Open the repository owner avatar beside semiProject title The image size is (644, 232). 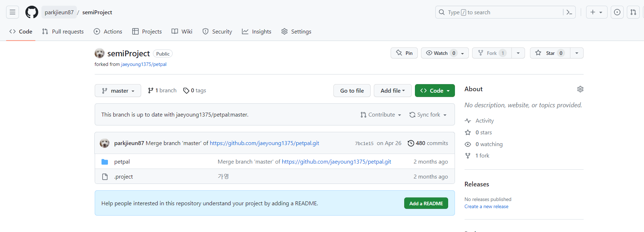[99, 53]
